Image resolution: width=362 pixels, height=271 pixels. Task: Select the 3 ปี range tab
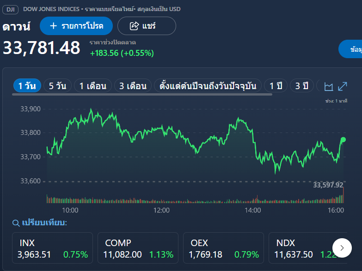click(x=302, y=86)
